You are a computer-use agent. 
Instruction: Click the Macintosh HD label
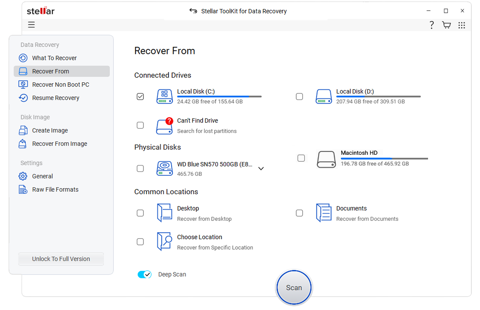pyautogui.click(x=359, y=153)
